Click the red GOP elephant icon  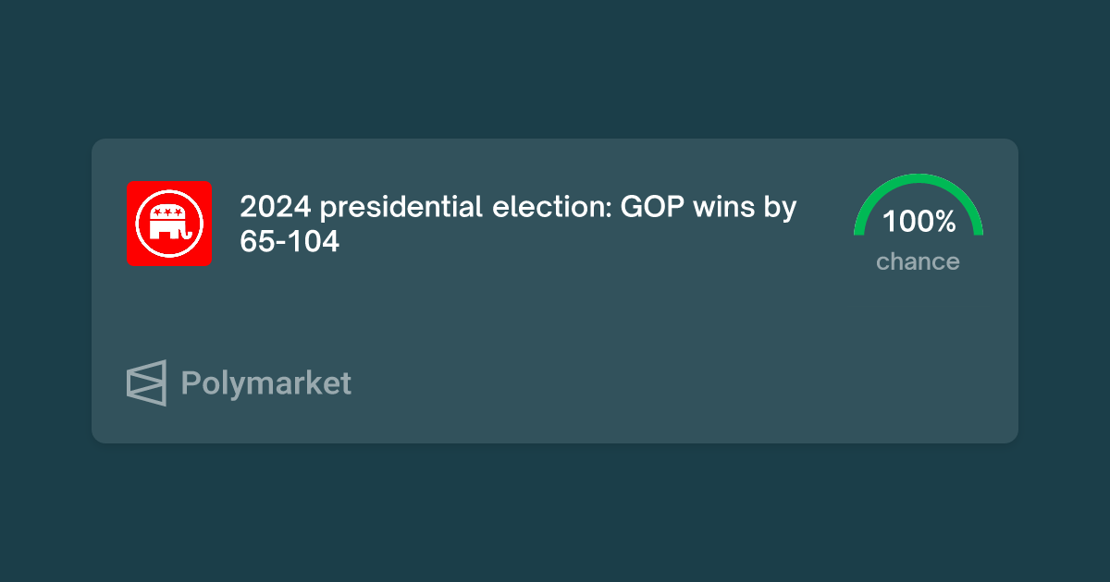coord(169,223)
